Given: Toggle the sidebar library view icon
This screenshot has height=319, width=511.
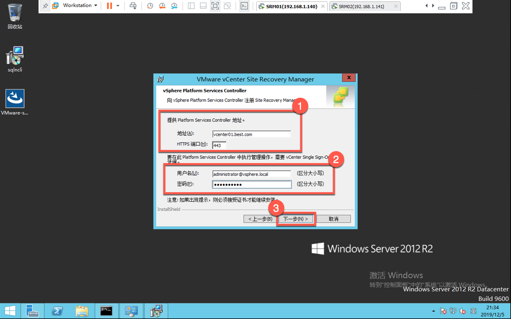Looking at the screenshot, I should (191, 6).
